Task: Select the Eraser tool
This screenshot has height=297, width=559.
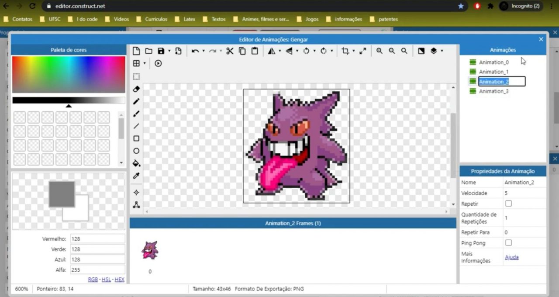Action: [x=136, y=89]
